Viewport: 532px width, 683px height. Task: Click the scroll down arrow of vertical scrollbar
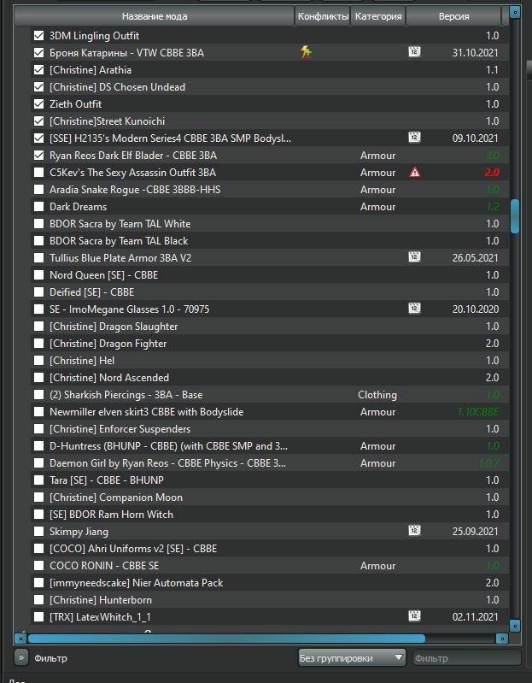(515, 626)
